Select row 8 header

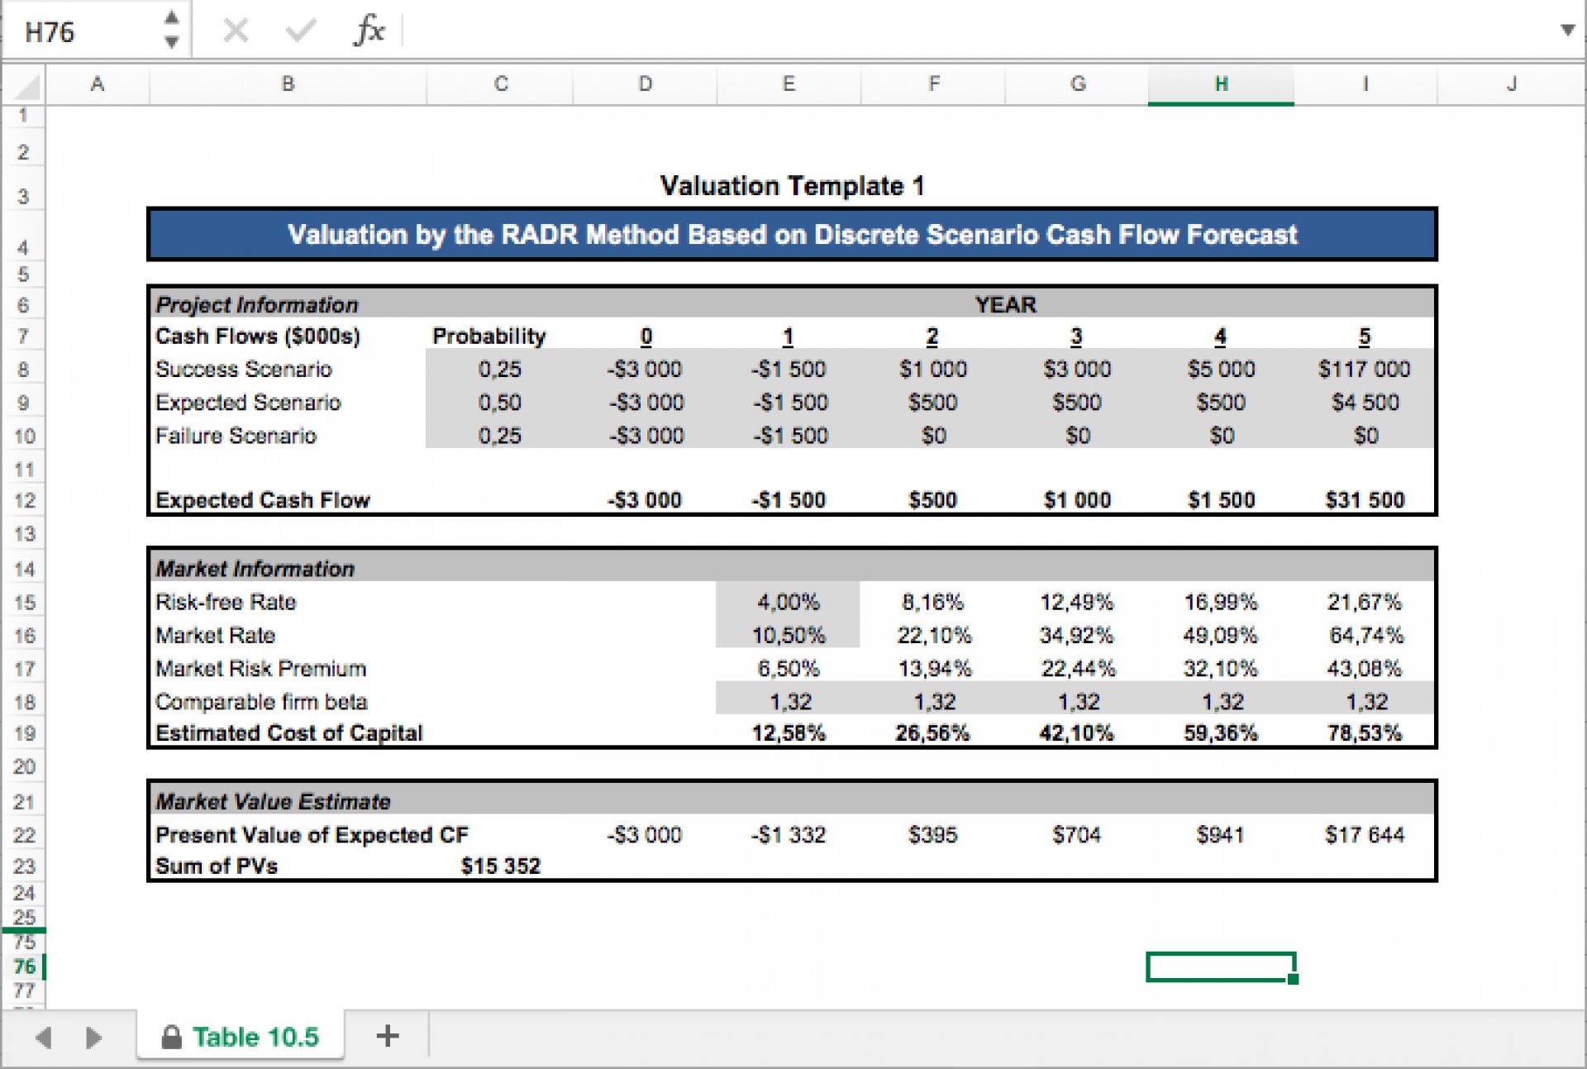23,370
